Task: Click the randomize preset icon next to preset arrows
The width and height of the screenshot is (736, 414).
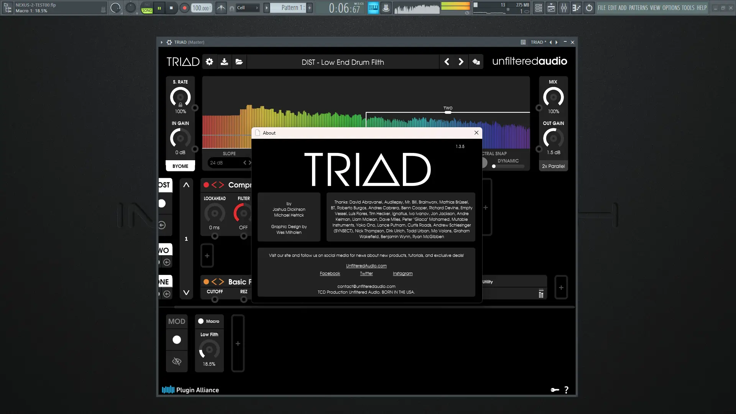Action: click(x=476, y=62)
